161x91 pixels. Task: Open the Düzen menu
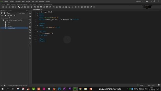[12, 2]
